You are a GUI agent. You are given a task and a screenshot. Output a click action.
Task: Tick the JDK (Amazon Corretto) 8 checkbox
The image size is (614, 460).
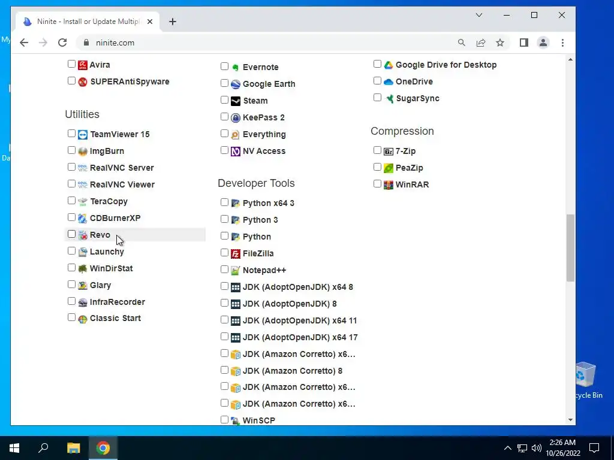[224, 370]
